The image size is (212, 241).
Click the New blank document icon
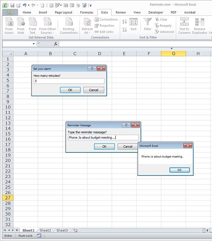pos(42,5)
